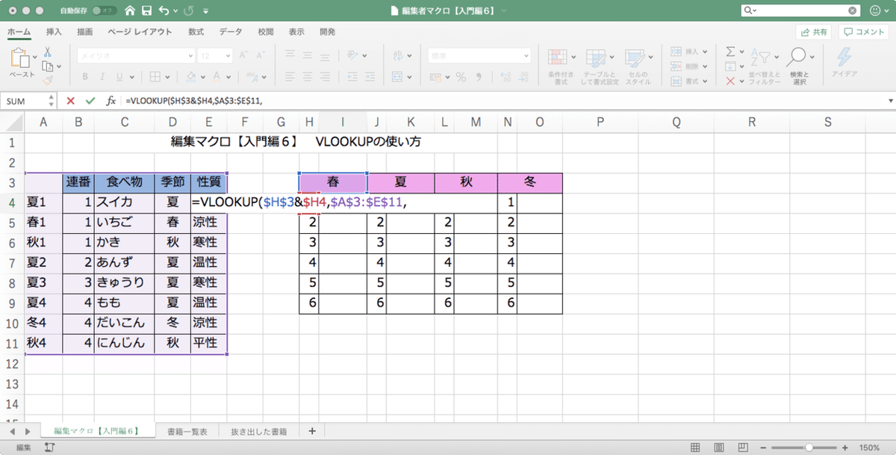Toggle the merge cells button
The height and width of the screenshot is (455, 896).
tap(398, 77)
